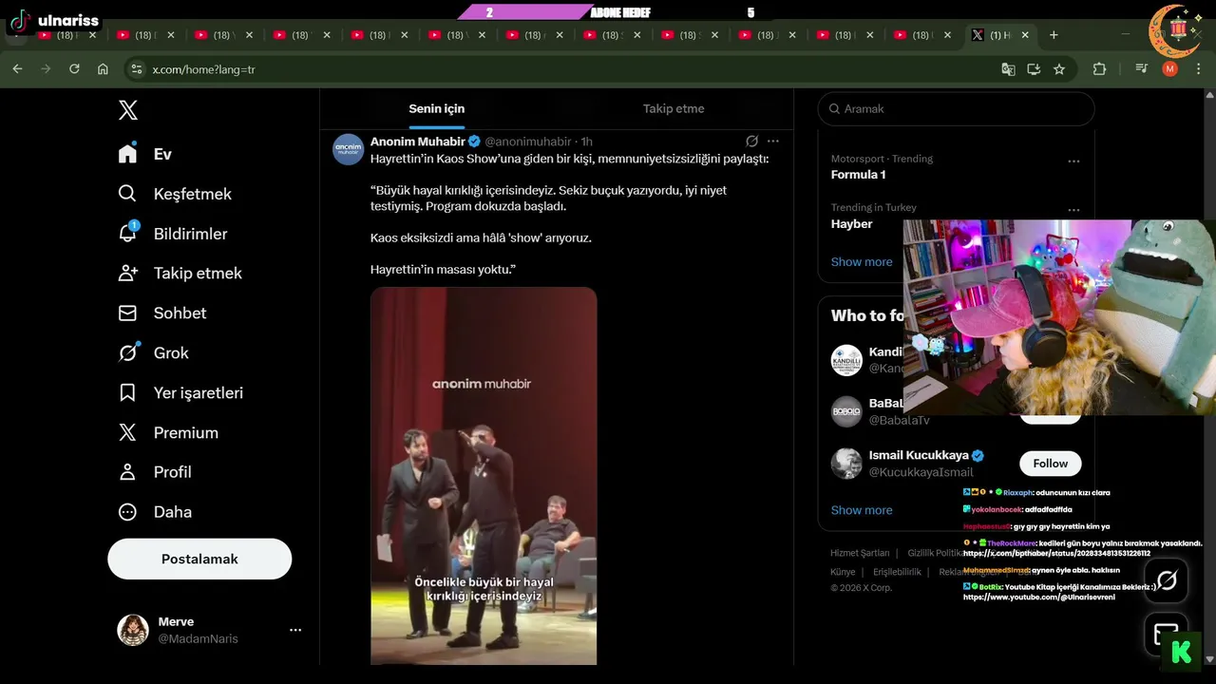Show more trends under Hayber
Viewport: 1216px width, 684px height.
point(862,262)
